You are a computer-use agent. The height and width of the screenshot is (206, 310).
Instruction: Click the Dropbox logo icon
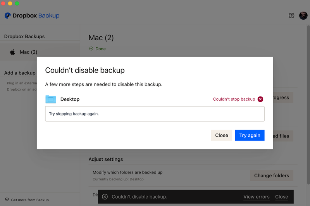[x=8, y=16]
